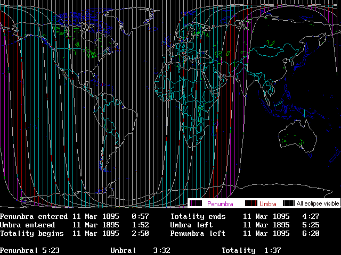
Task: Click the 'Penumbra left' label
Action: tap(198, 234)
